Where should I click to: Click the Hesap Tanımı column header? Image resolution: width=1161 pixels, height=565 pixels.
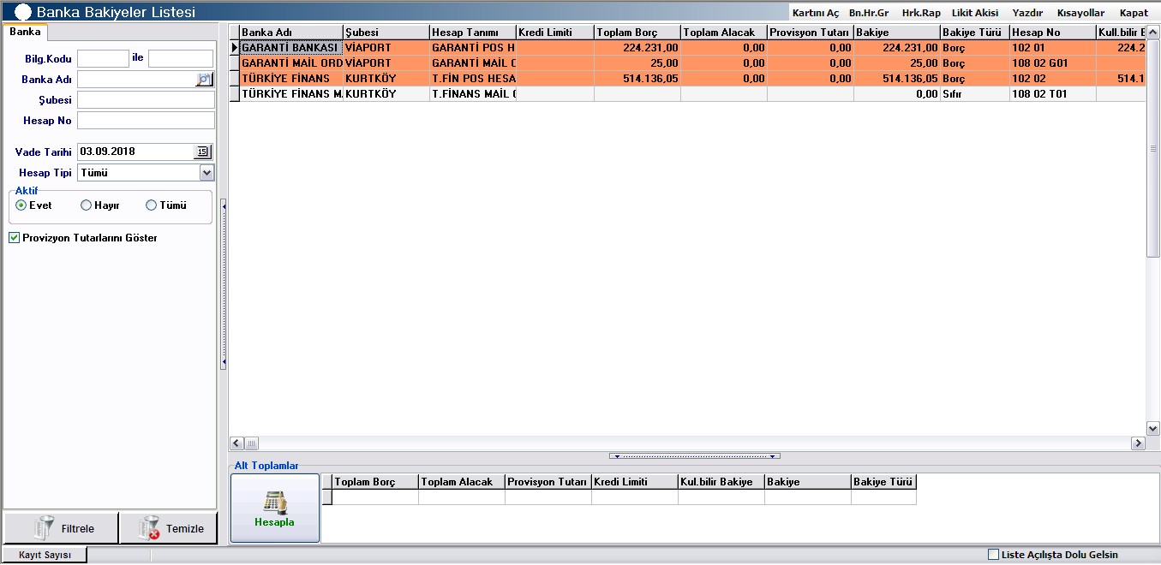pyautogui.click(x=473, y=33)
